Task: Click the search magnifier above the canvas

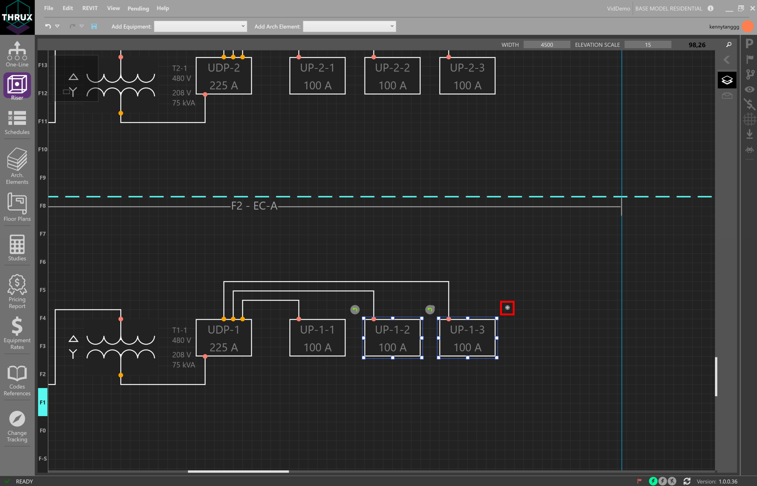Action: click(x=728, y=44)
